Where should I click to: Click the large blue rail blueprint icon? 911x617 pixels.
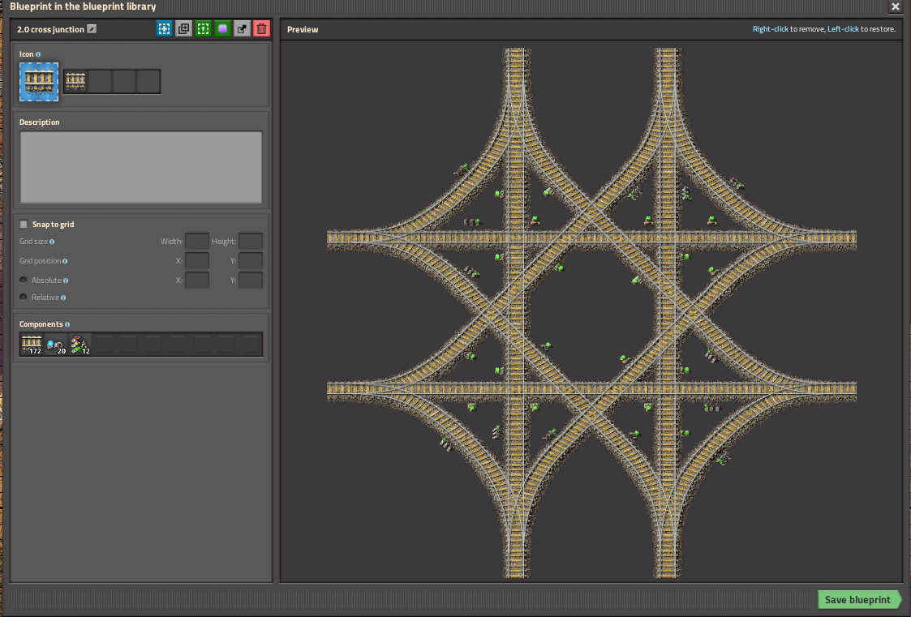(39, 82)
